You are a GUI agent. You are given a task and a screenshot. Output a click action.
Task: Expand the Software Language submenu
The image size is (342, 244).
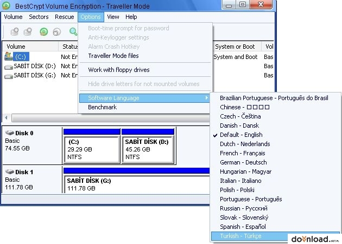pyautogui.click(x=145, y=98)
